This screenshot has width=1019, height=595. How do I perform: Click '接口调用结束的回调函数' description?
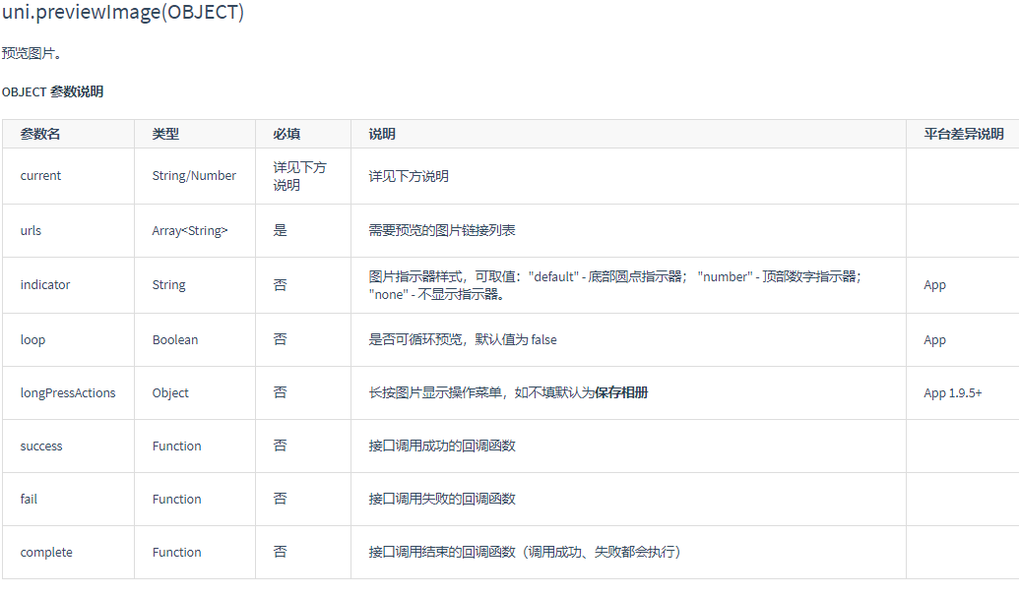click(x=442, y=552)
